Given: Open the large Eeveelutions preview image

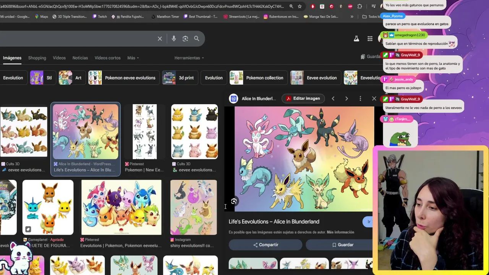Looking at the screenshot, I should pos(304,159).
